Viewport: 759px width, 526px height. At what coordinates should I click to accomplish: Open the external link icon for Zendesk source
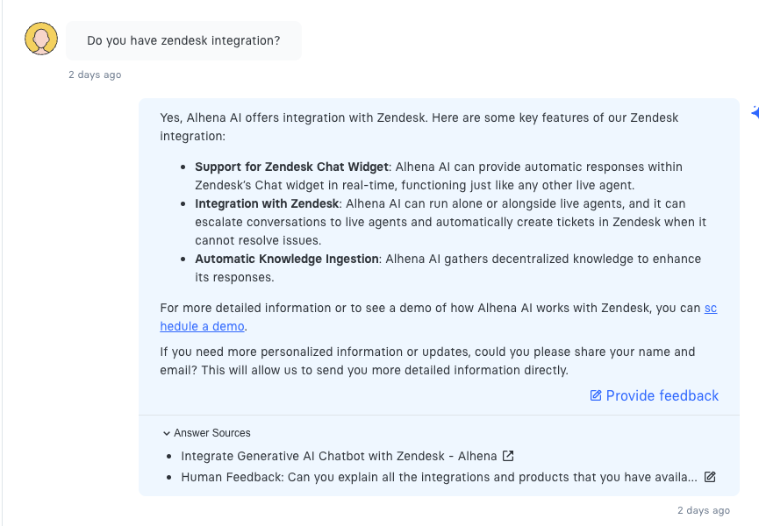point(508,456)
